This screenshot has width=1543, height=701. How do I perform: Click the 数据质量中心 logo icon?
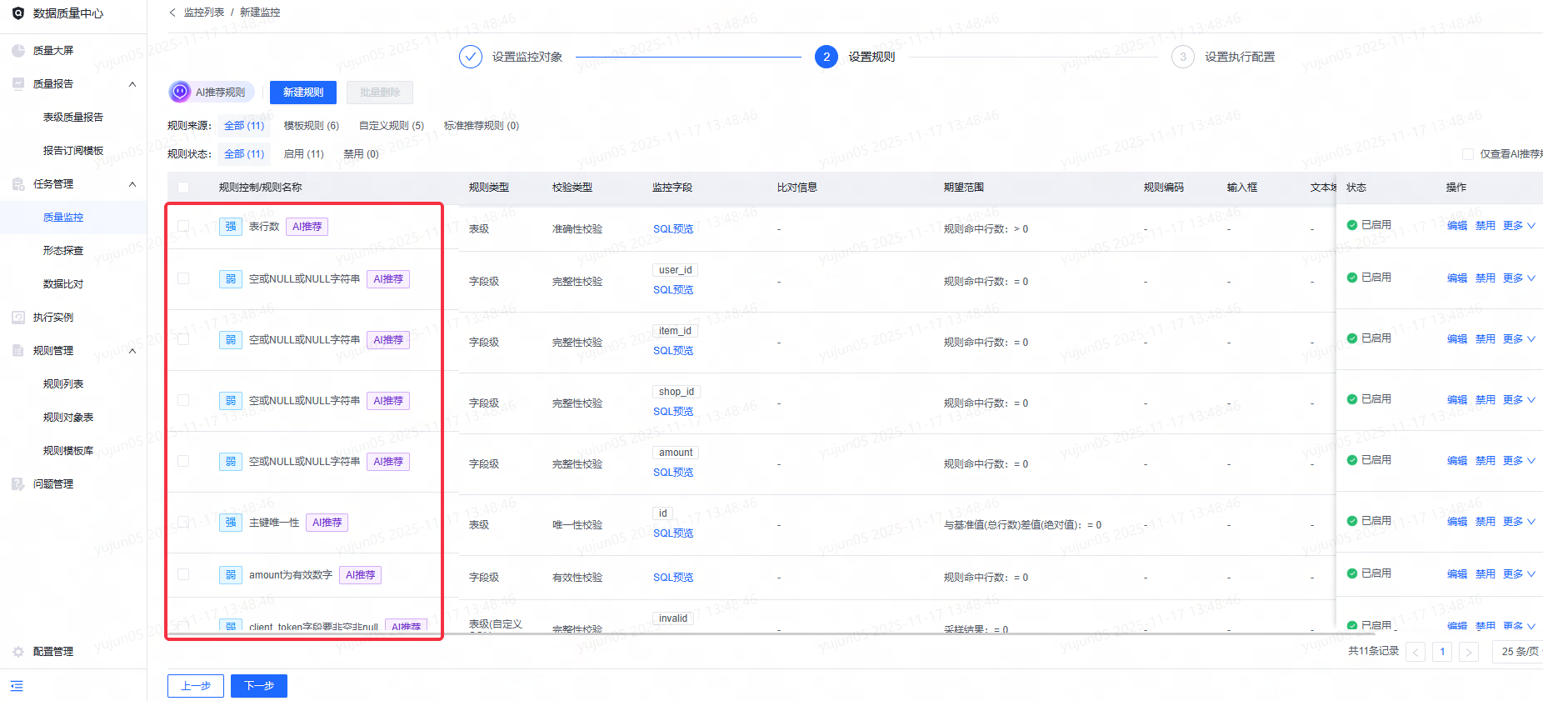coord(18,13)
